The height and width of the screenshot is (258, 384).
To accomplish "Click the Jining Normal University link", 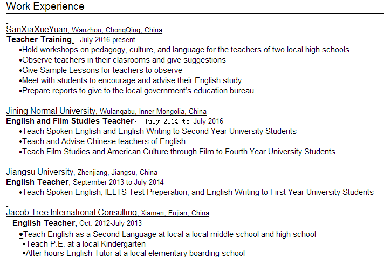I will 51,111.
